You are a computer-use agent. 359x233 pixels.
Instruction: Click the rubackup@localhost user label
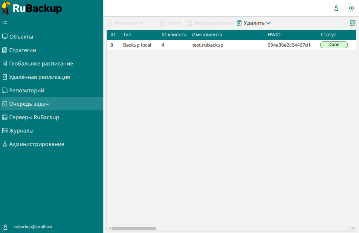pyautogui.click(x=33, y=227)
